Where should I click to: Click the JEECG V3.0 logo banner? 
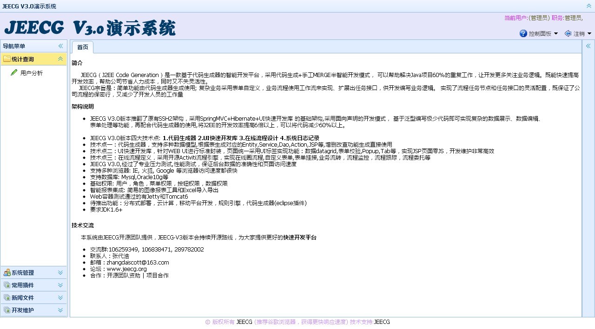pyautogui.click(x=91, y=28)
